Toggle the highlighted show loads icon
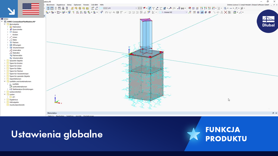Image resolution: width=278 pixels, height=156 pixels. pos(150,8)
